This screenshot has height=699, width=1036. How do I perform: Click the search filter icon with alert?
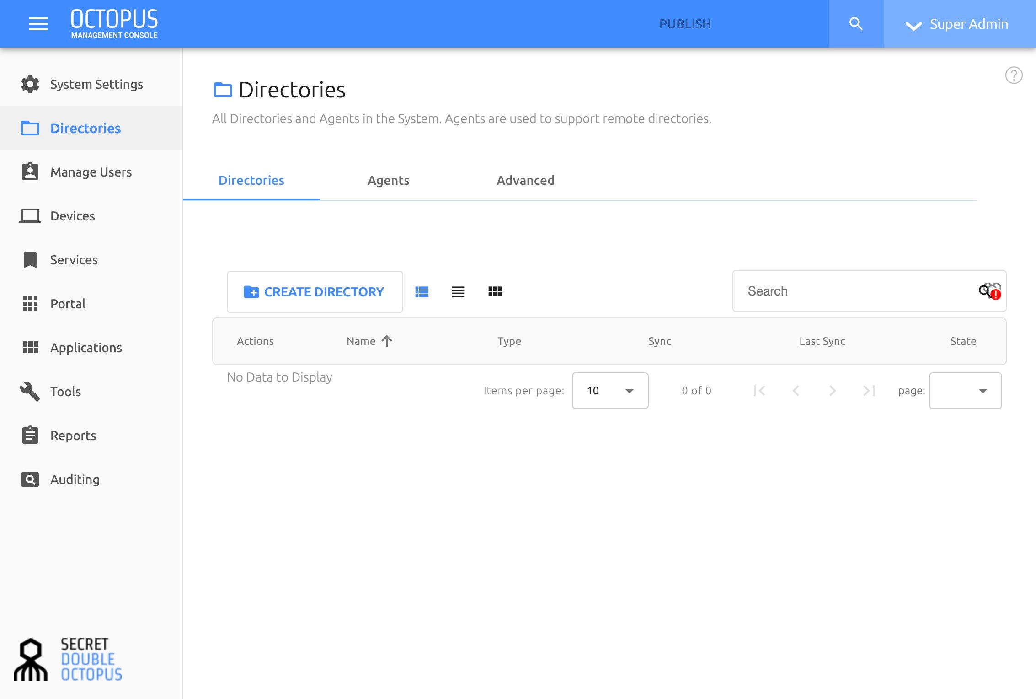click(x=990, y=291)
